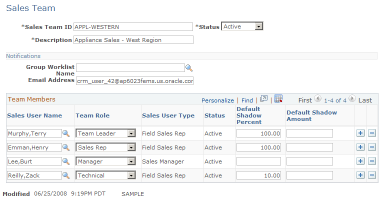
Task: Sort by Sales User Type column header
Action: pos(168,115)
